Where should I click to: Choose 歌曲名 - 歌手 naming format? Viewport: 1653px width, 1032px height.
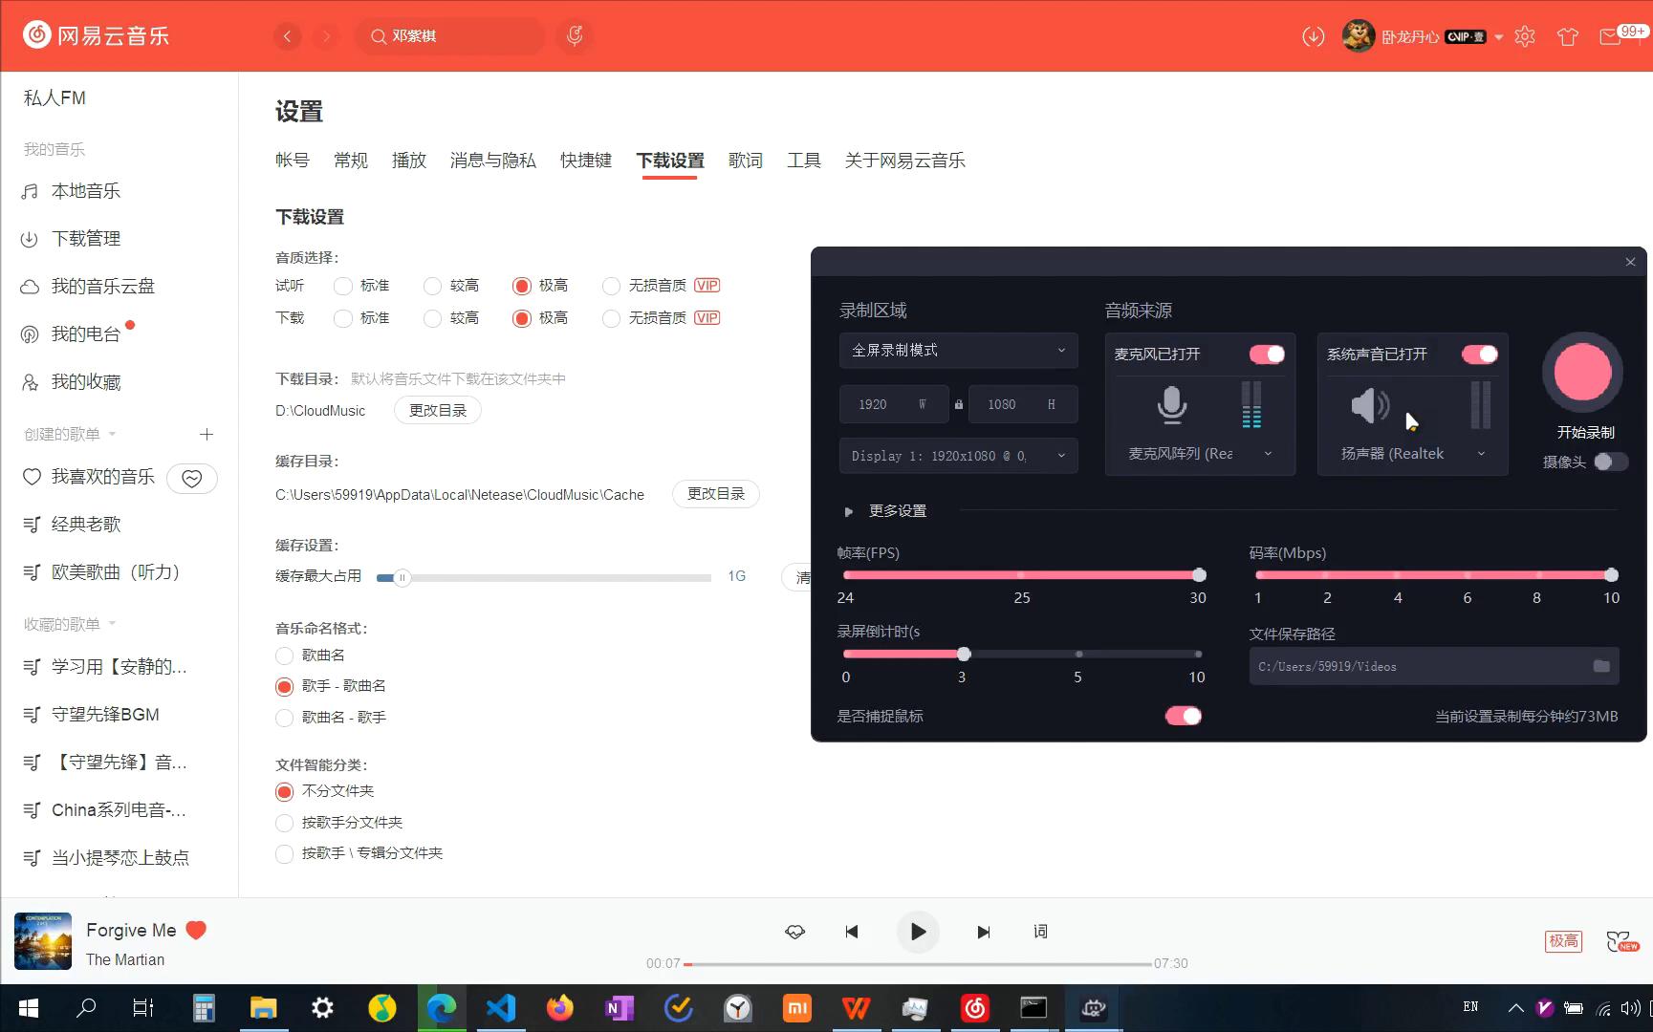coord(284,718)
